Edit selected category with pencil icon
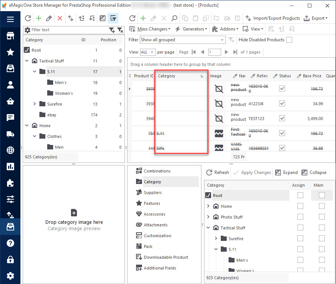This screenshot has width=336, height=284. point(49,18)
